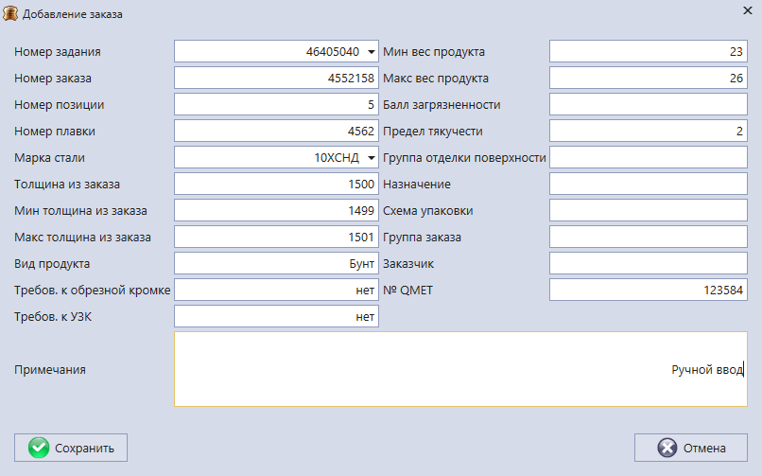Screen dimensions: 762x476
Task: Click the Номер заказа input field
Action: (x=276, y=78)
